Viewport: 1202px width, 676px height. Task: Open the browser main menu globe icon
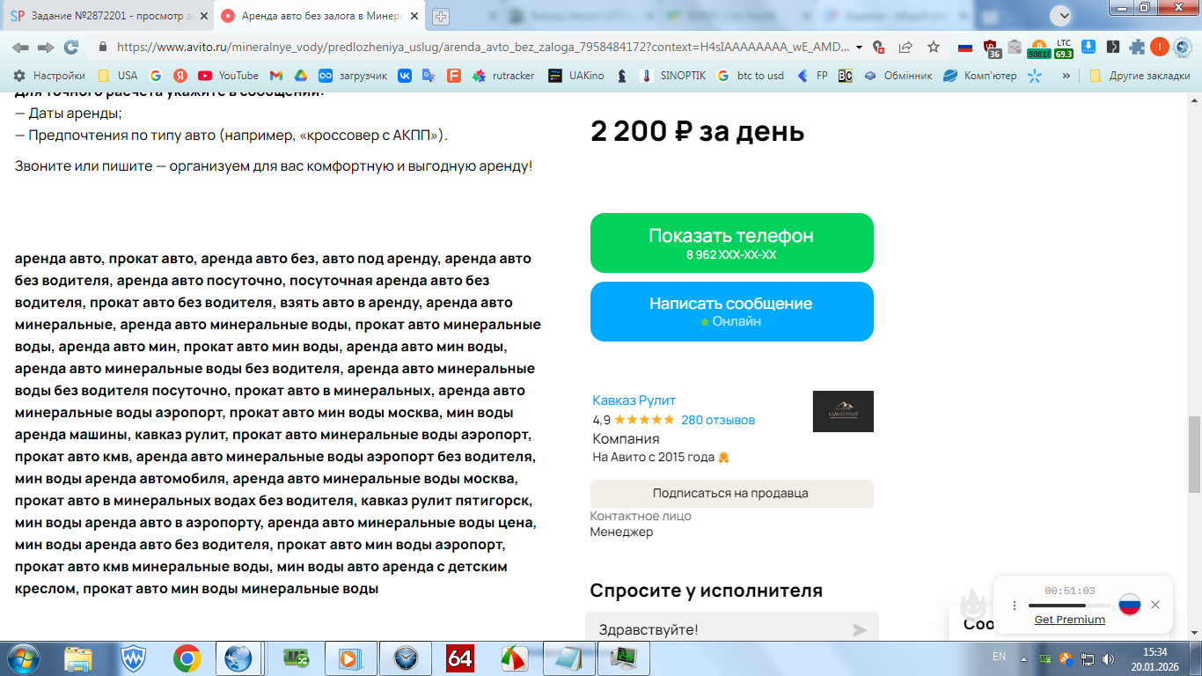point(1182,47)
